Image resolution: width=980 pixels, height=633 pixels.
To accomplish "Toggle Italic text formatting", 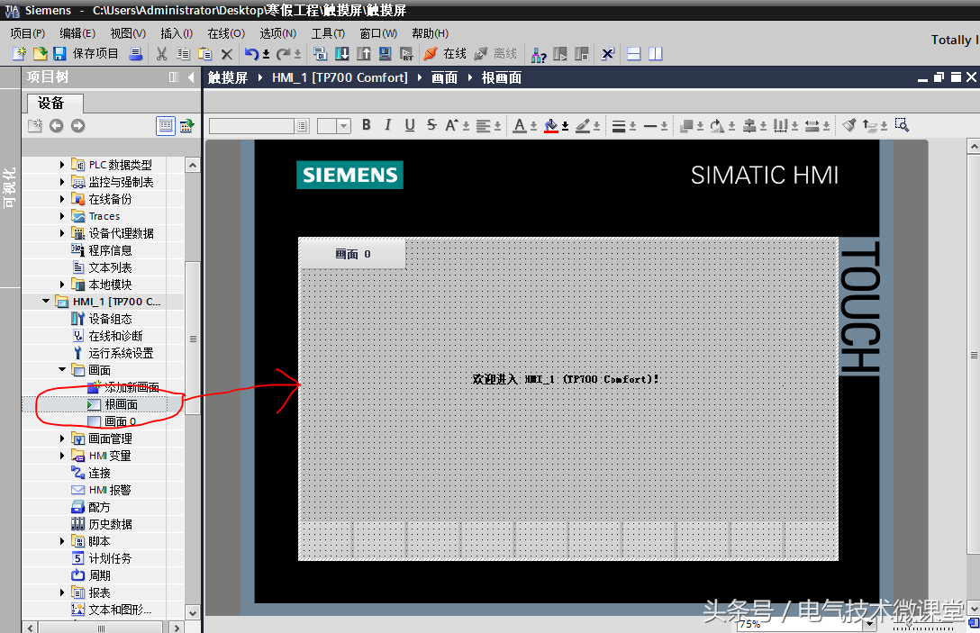I will click(x=387, y=125).
